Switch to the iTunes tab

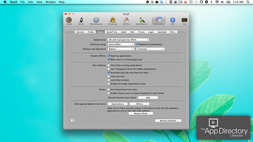click(141, 32)
